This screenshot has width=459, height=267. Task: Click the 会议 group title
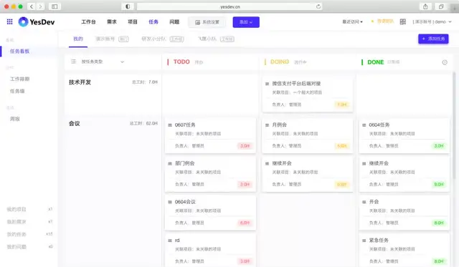[75, 124]
